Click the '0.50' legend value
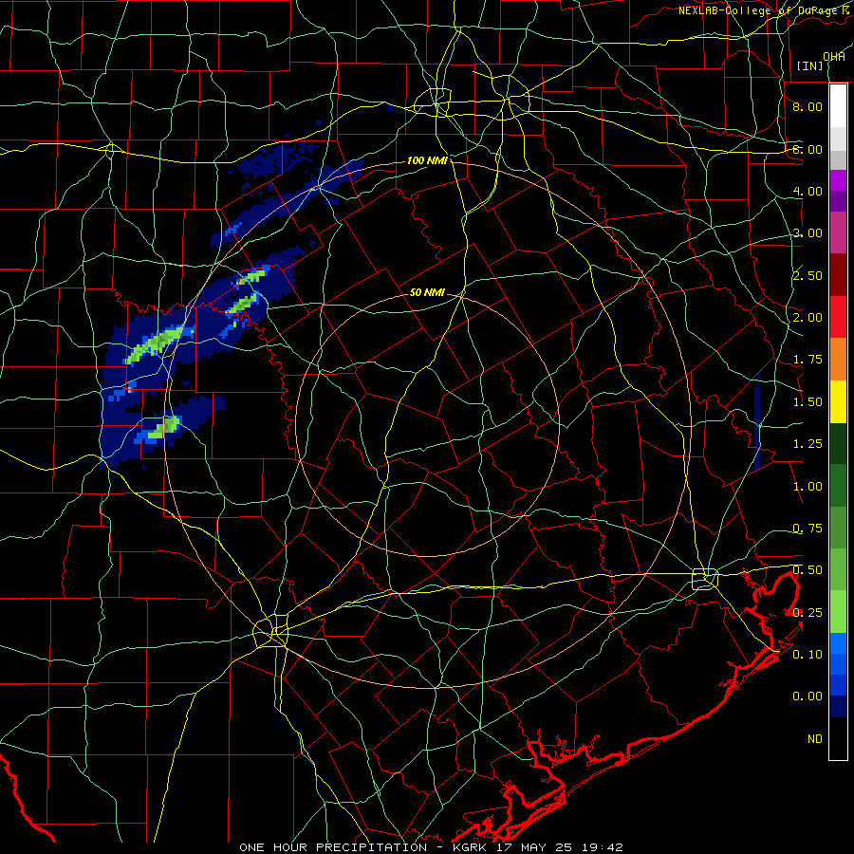The image size is (854, 854). click(x=808, y=570)
